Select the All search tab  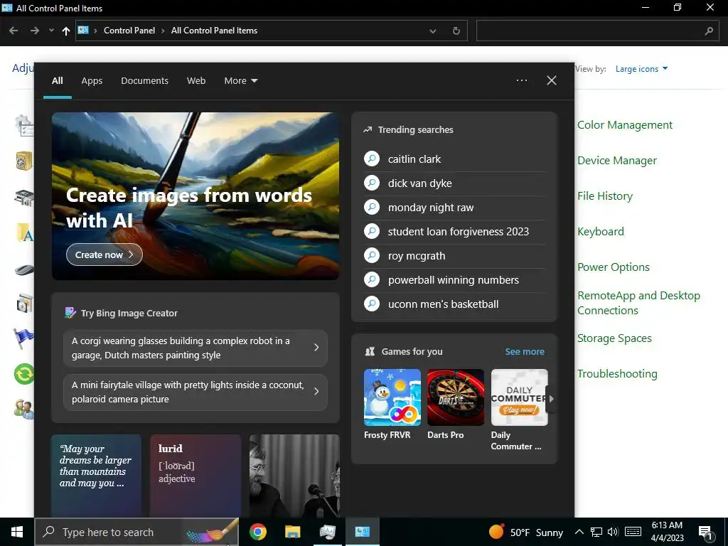point(57,81)
